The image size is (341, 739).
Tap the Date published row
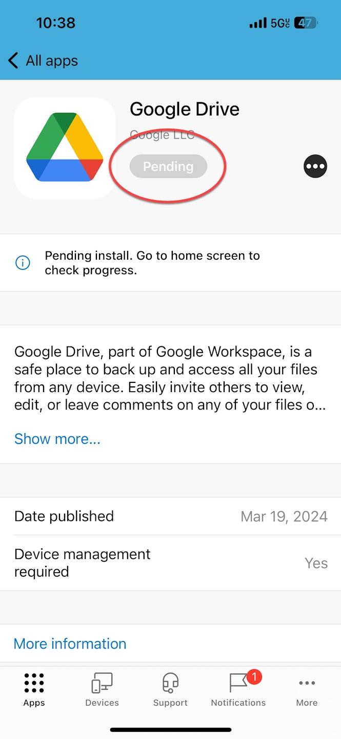click(x=170, y=516)
